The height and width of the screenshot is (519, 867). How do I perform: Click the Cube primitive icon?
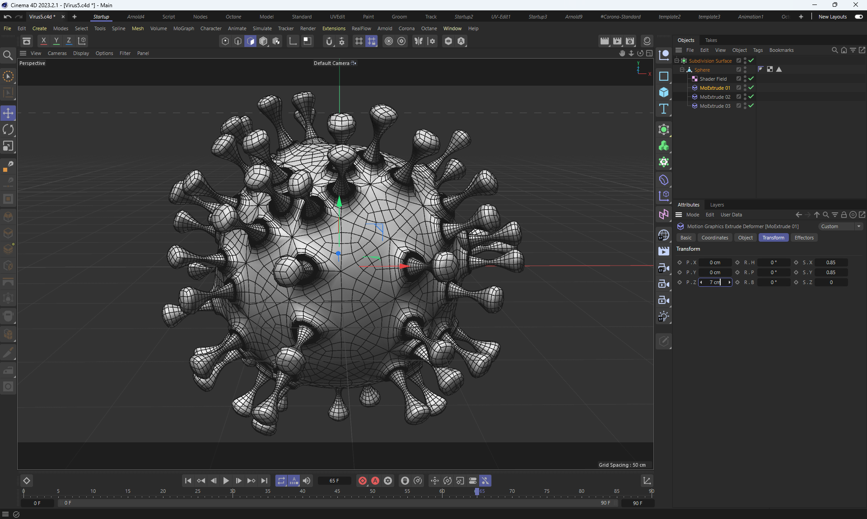663,92
